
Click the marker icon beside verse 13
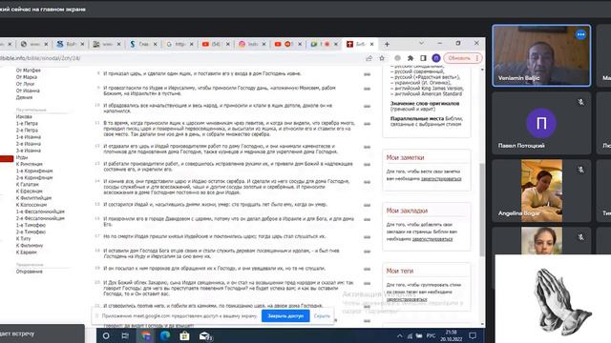click(367, 165)
